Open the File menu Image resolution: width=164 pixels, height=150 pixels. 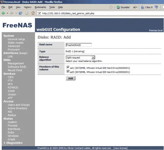coord(3,7)
